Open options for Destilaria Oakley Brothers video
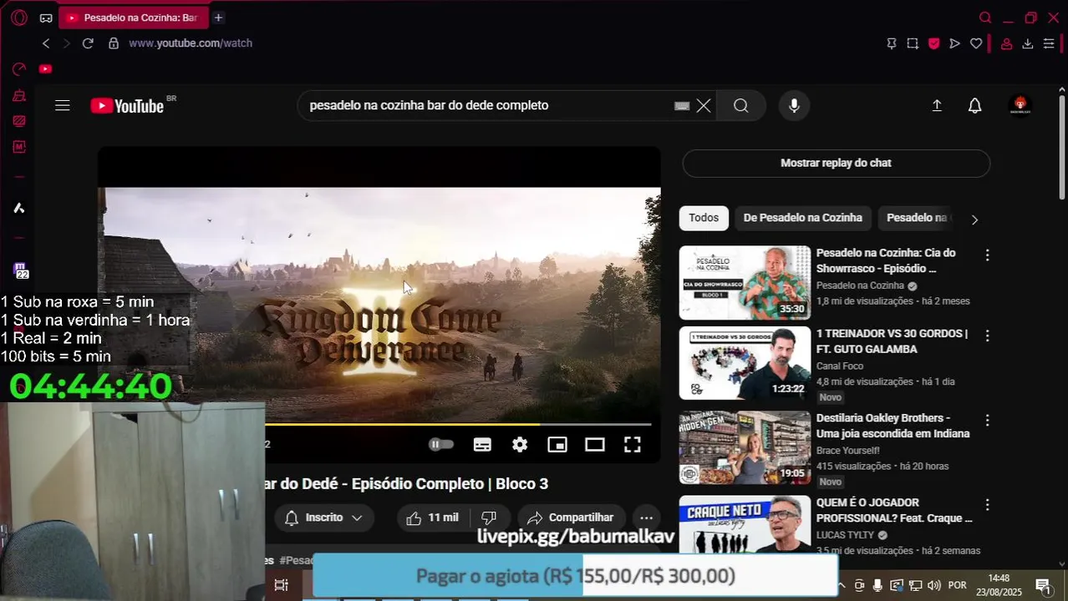Viewport: 1068px width, 601px height. 987,420
